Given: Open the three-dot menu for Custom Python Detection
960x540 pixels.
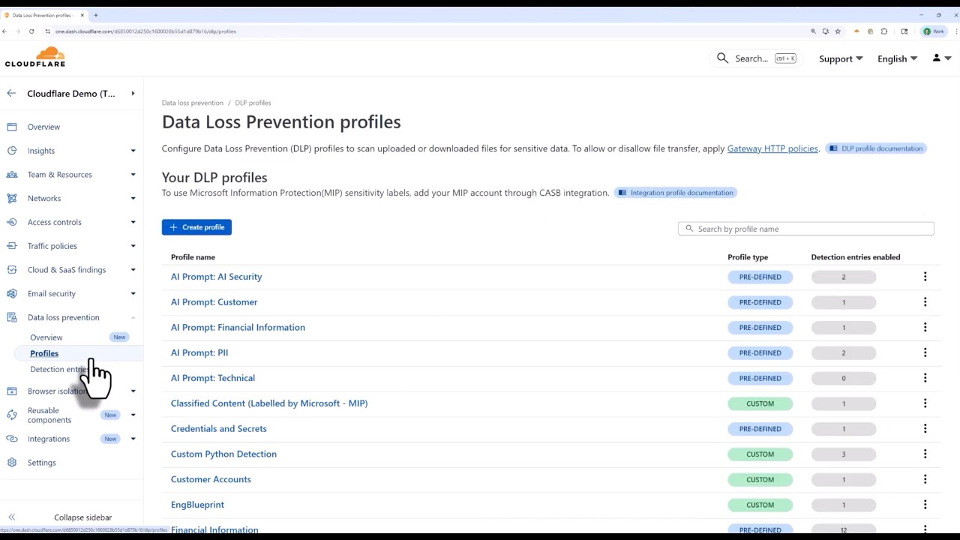Looking at the screenshot, I should click(x=925, y=454).
